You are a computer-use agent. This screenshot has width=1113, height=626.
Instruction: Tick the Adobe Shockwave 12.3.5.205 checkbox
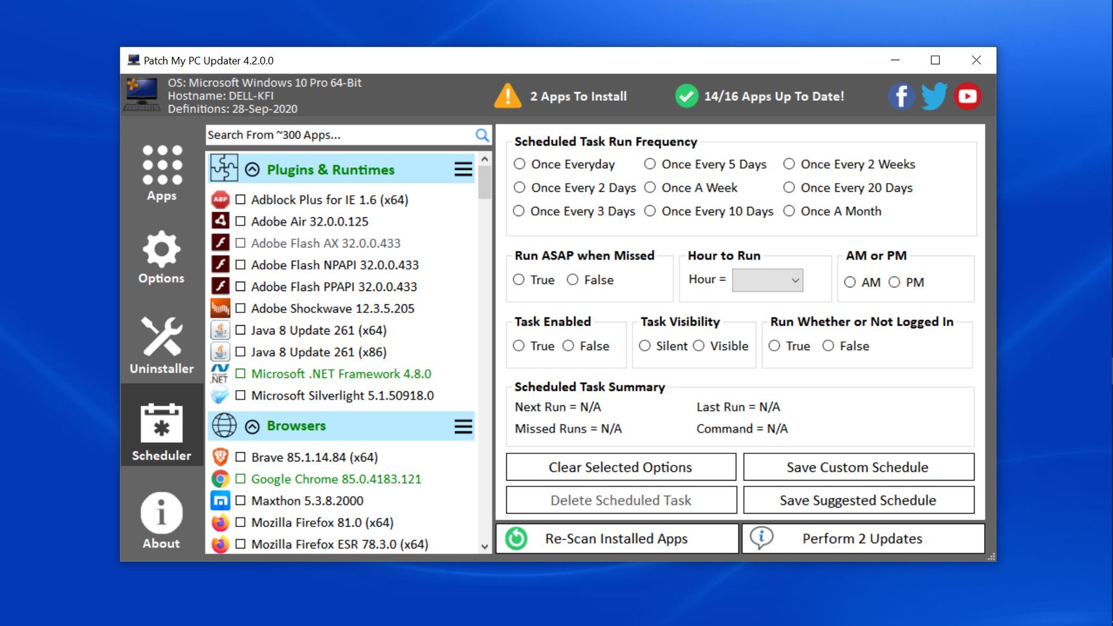(x=240, y=308)
